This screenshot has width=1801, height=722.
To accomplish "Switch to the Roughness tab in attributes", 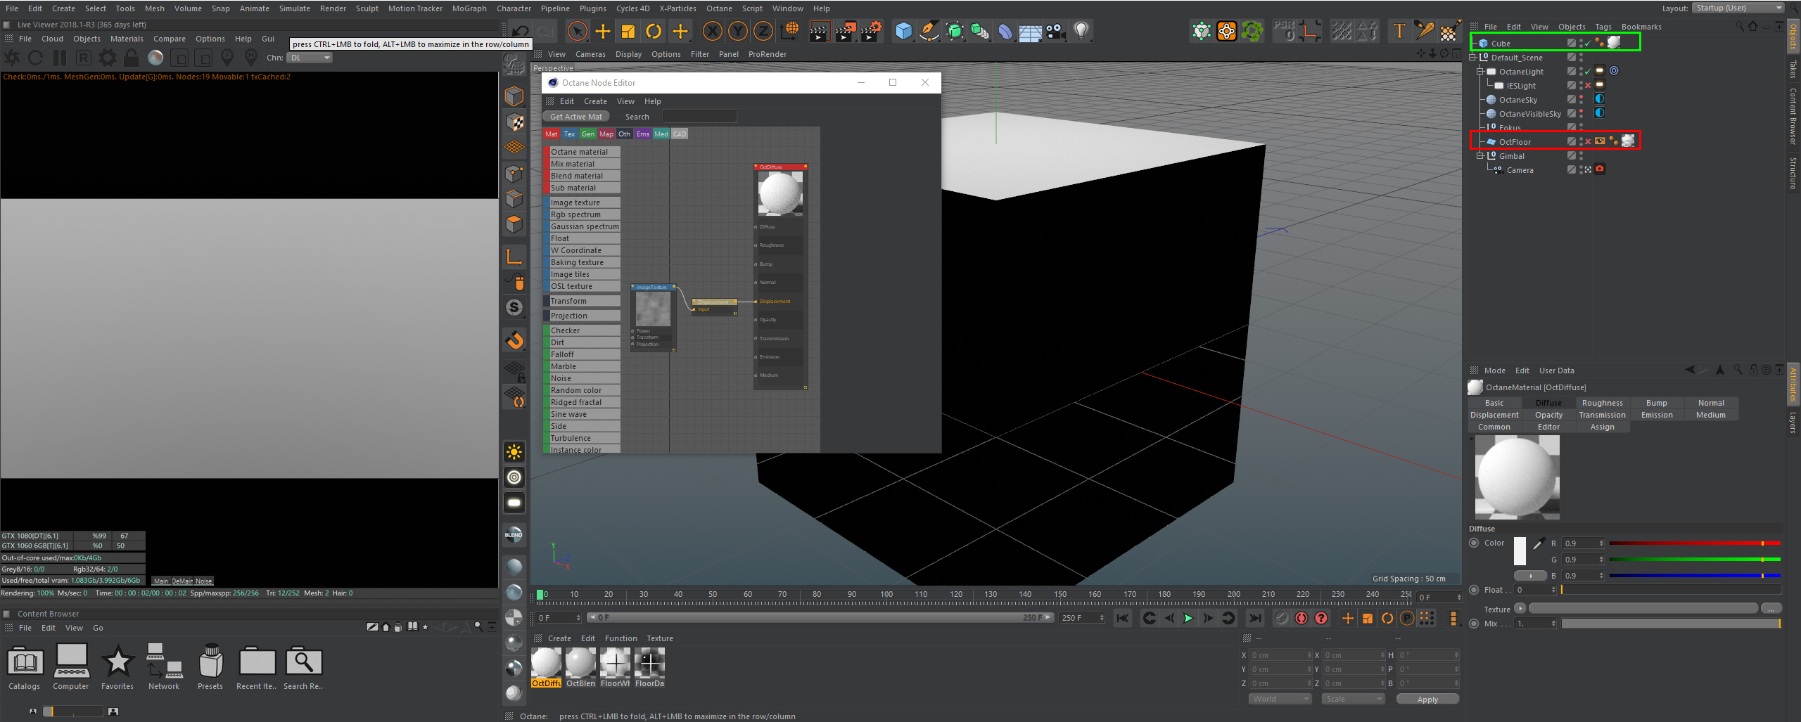I will click(1602, 403).
